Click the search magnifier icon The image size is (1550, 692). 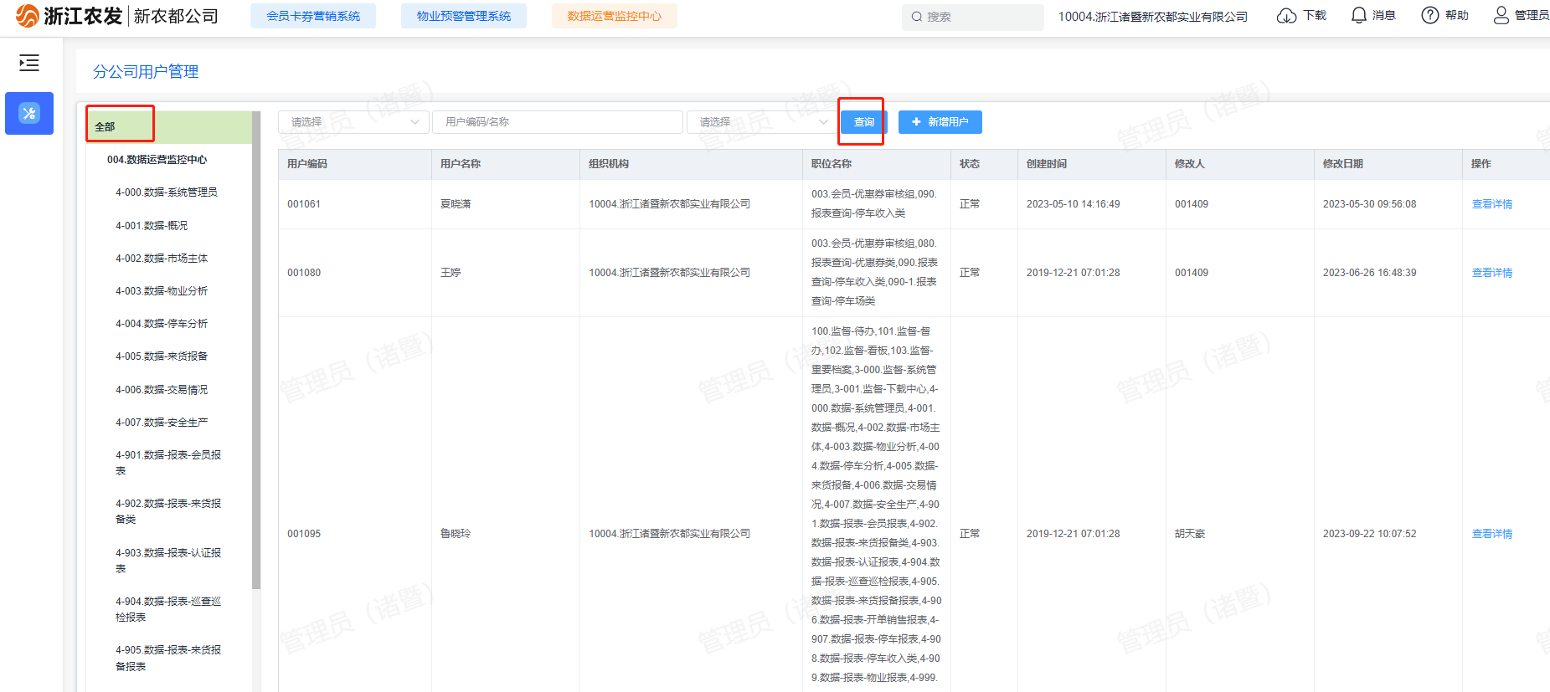tap(917, 17)
